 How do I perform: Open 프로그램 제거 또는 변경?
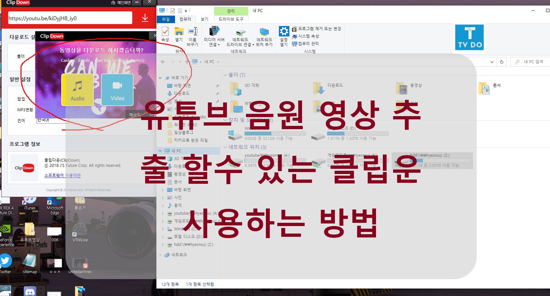(x=316, y=29)
